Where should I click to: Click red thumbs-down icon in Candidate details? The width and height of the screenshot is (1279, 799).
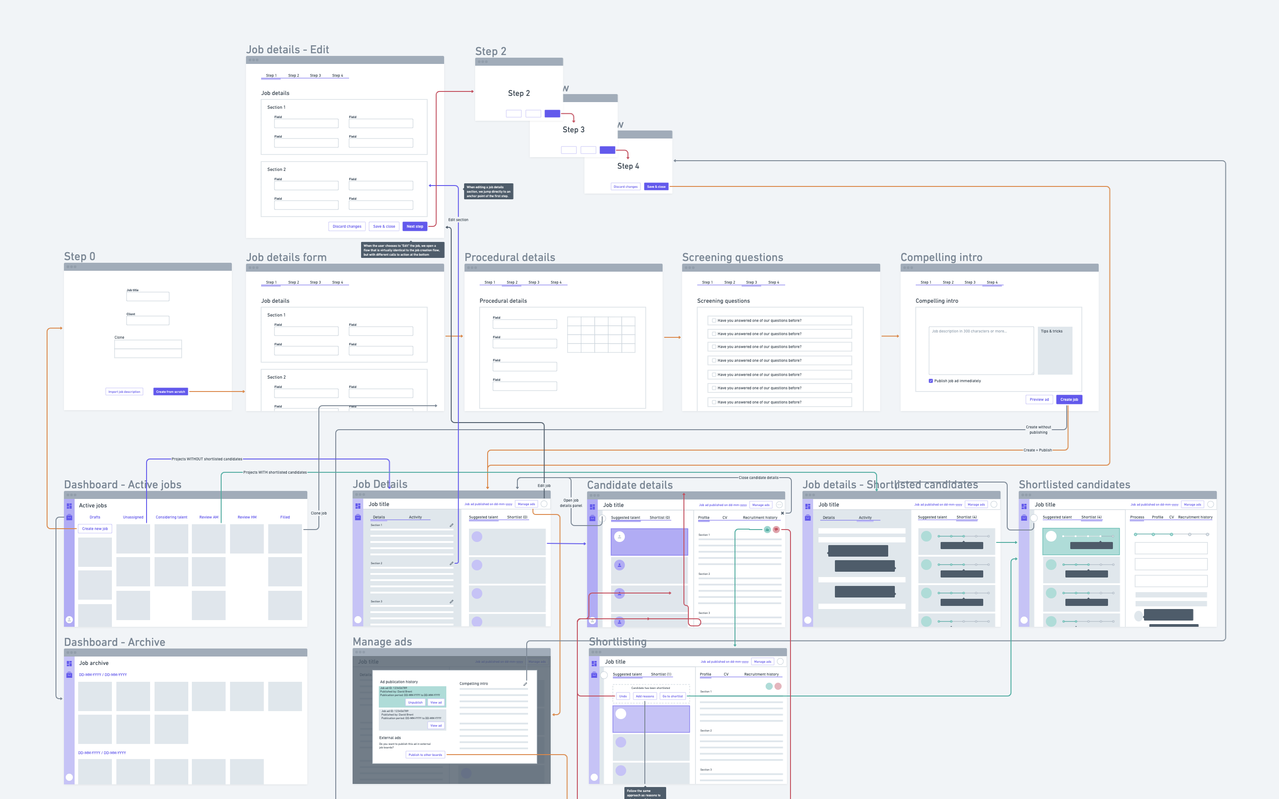(776, 530)
